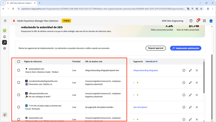Click 'How to Start a Business Guide - Podium'
The height and width of the screenshot is (122, 216).
pyautogui.click(x=42, y=72)
